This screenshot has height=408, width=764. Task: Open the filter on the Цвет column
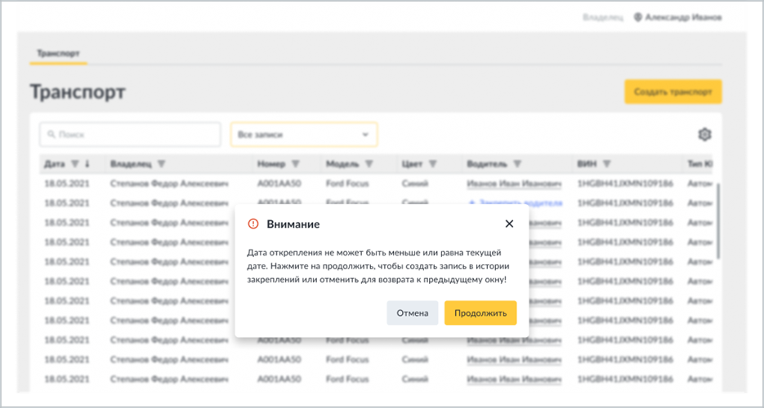[433, 164]
